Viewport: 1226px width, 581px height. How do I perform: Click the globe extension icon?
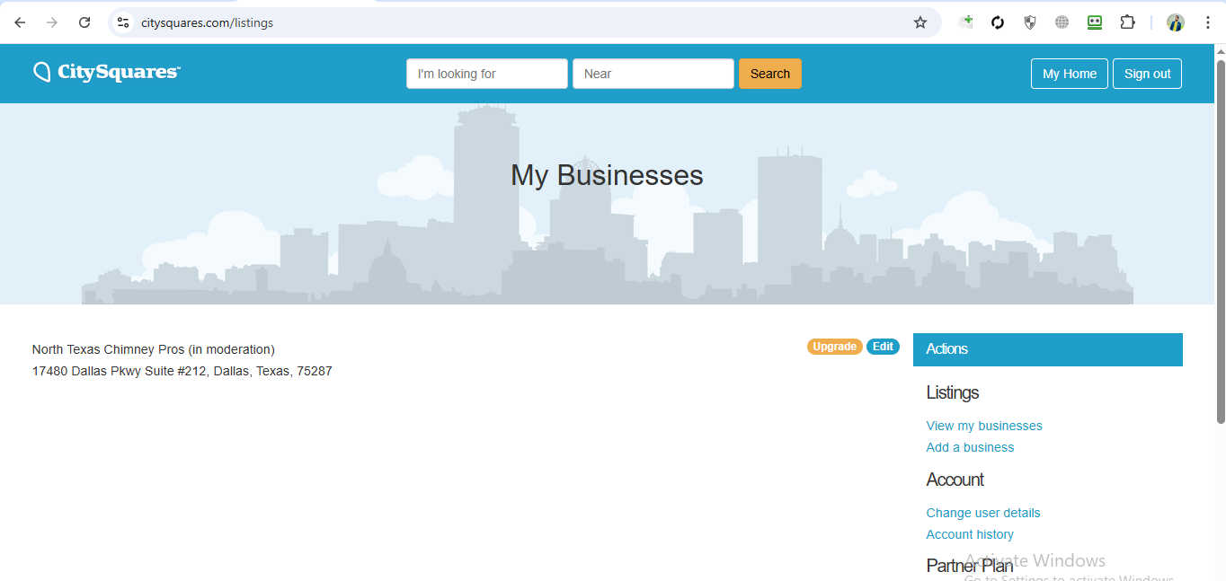point(1062,22)
